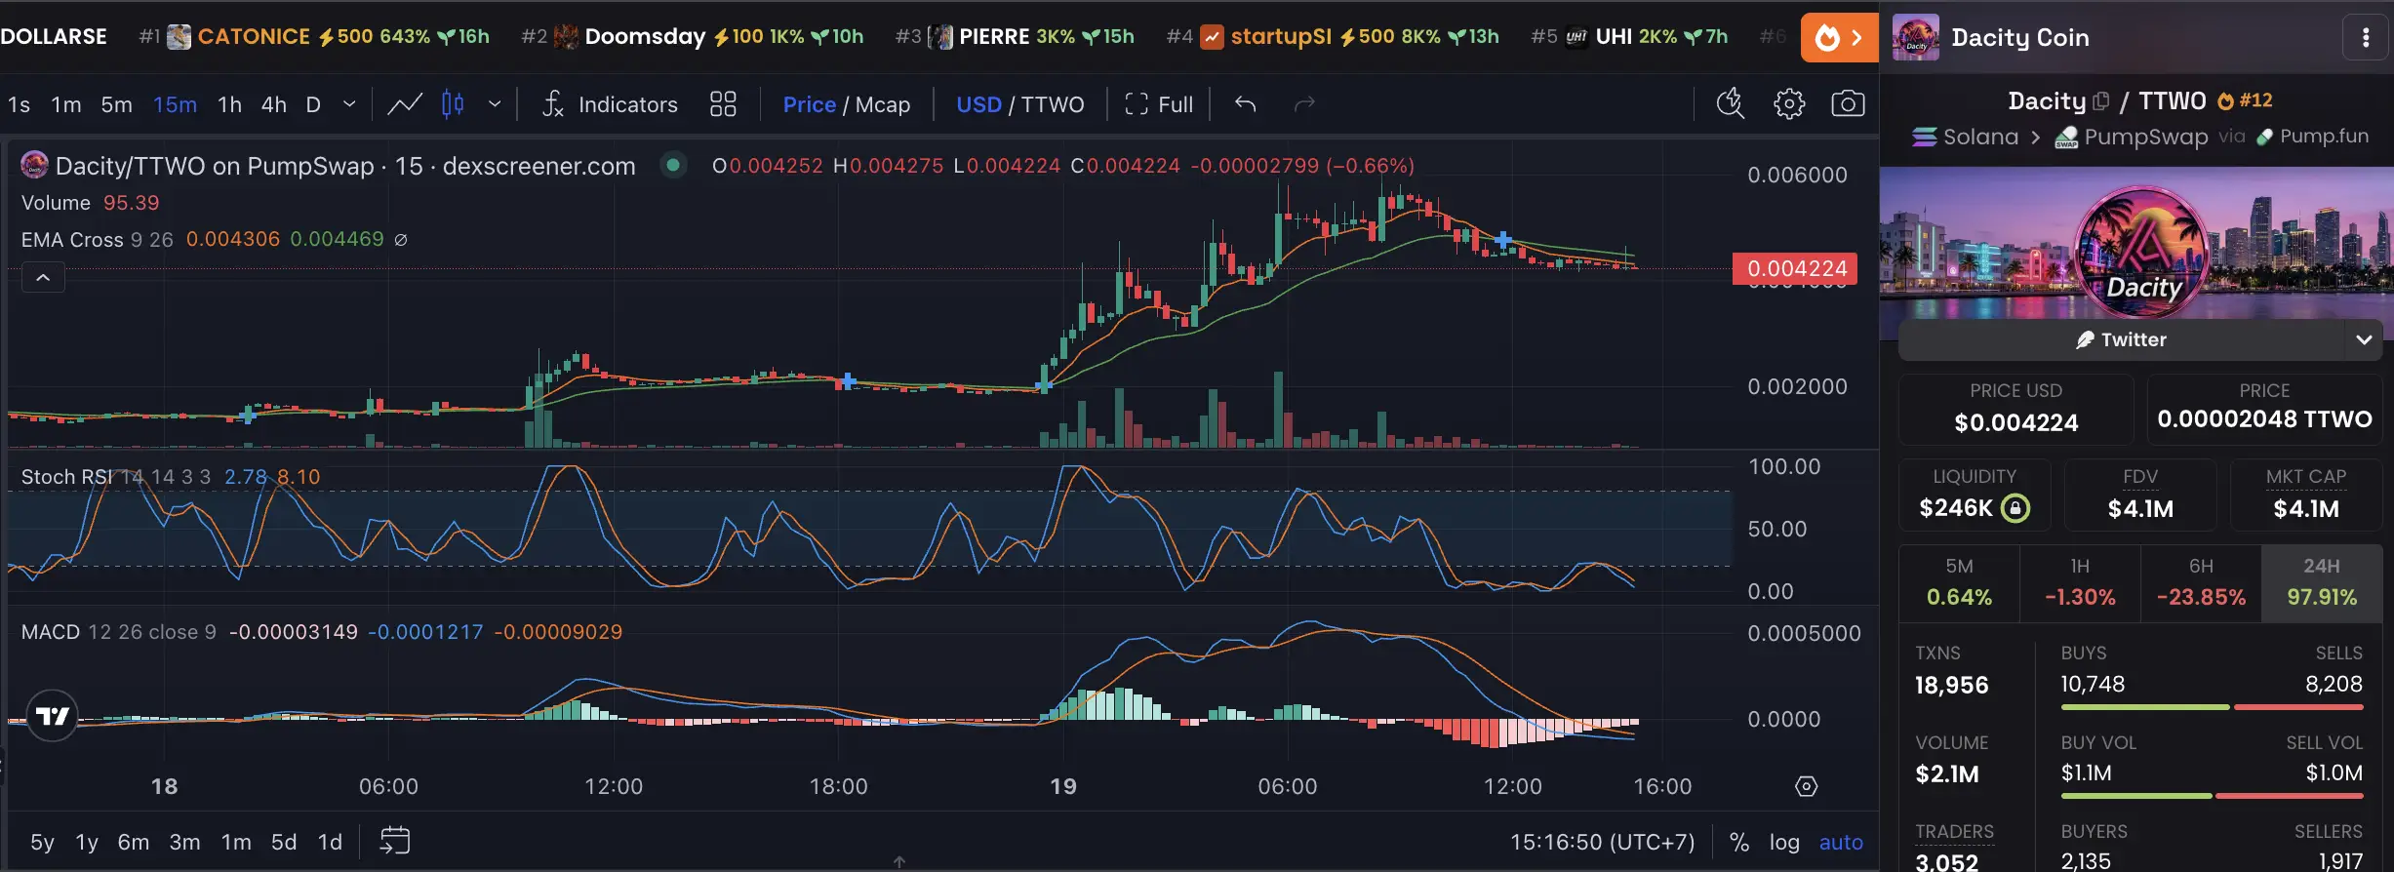Image resolution: width=2394 pixels, height=872 pixels.
Task: Copy the Dacity token address icon
Action: (2101, 101)
